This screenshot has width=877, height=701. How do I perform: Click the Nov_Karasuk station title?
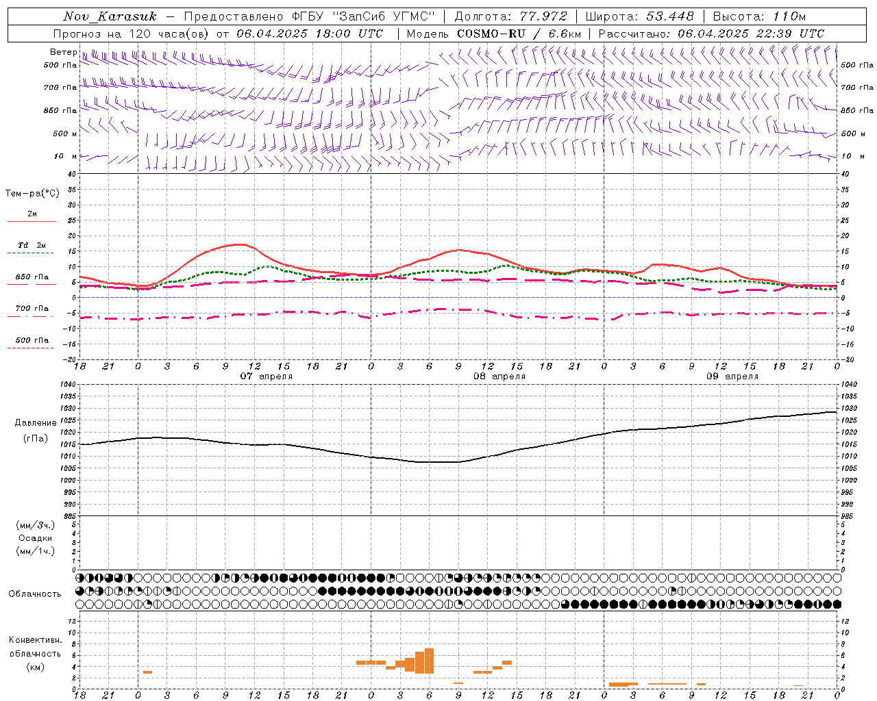[x=110, y=16]
